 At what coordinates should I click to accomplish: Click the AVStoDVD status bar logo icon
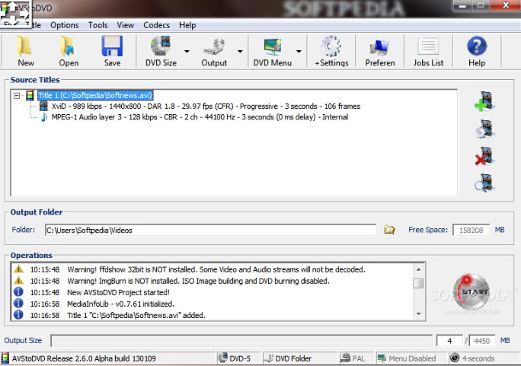[5, 358]
